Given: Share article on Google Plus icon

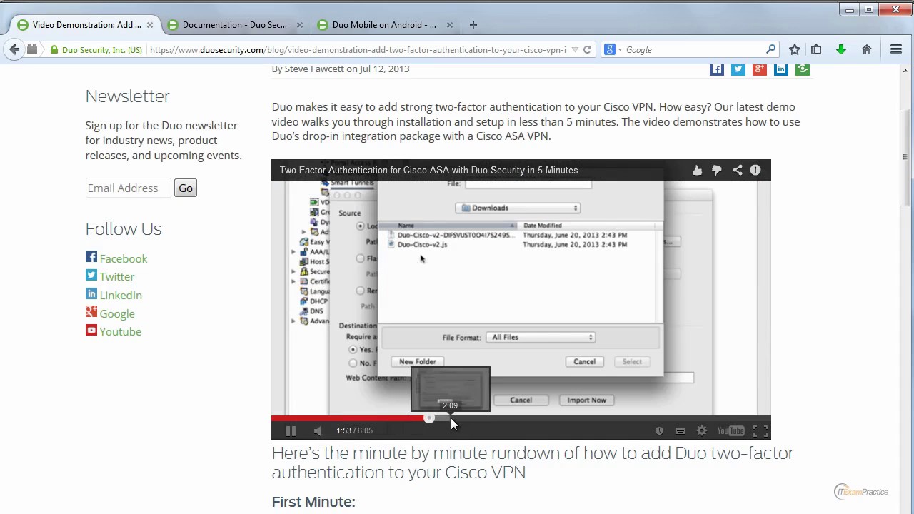Looking at the screenshot, I should coord(760,69).
